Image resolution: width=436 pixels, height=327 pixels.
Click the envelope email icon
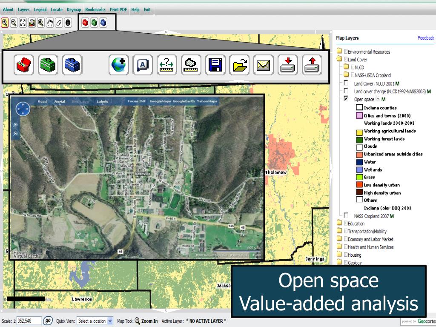[x=264, y=65]
